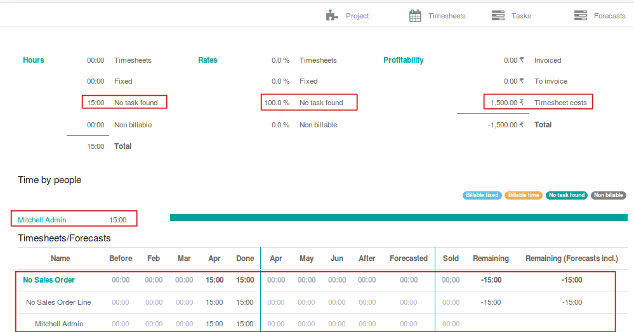Open the Mitchell Admin employee link
This screenshot has width=634, height=332.
pyautogui.click(x=42, y=220)
